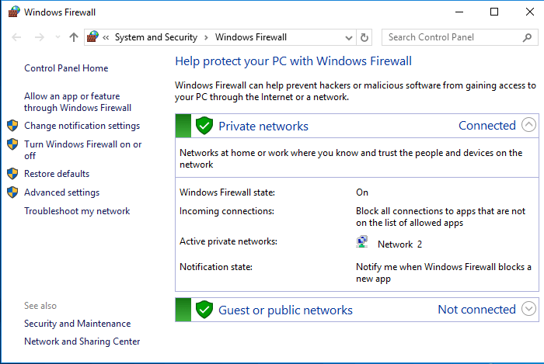Open Network and Sharing Center
The width and height of the screenshot is (544, 364).
82,341
